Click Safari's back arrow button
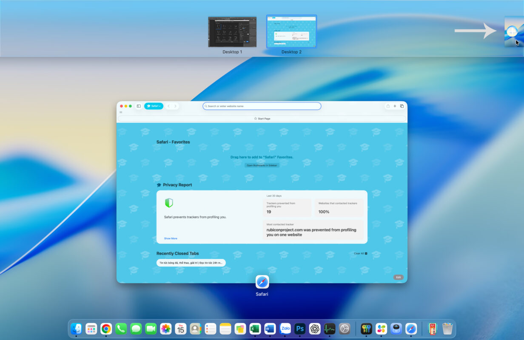The width and height of the screenshot is (524, 340). (168, 106)
